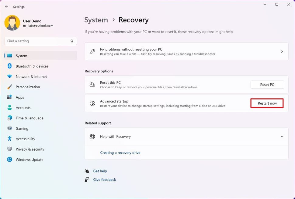295x199 pixels.
Task: Click Restart now for Advanced startup
Action: coord(267,103)
